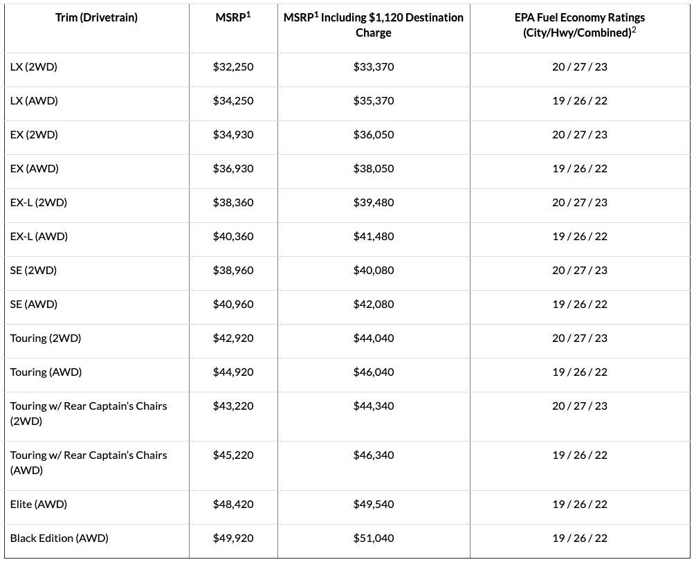Select the $40,360 MSRP value
Image resolution: width=694 pixels, height=562 pixels.
pyautogui.click(x=233, y=237)
